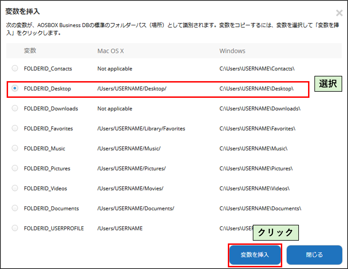Click the C:\Users\USERNAME\Contacts\ path
This screenshot has height=269, width=348.
tap(257, 69)
